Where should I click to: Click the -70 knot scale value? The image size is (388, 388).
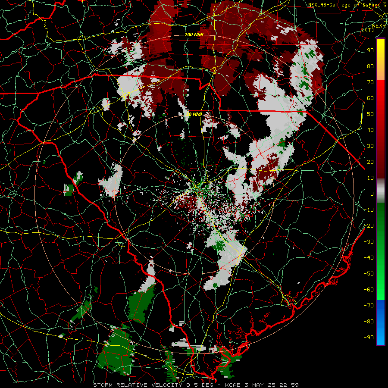[x=369, y=306]
